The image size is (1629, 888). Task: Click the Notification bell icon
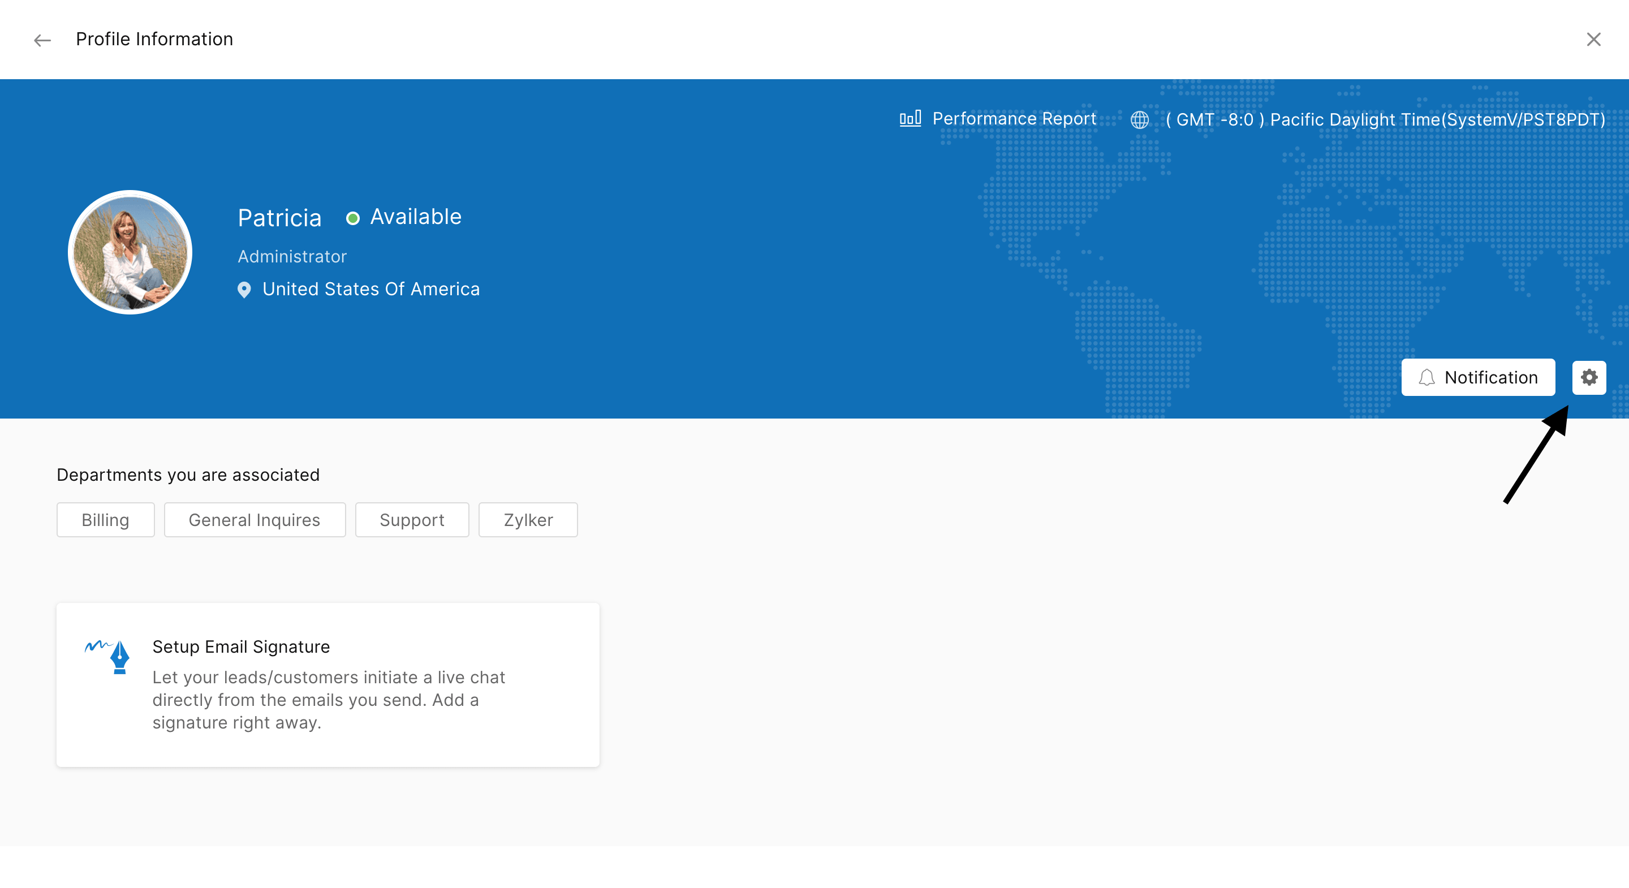coord(1427,378)
